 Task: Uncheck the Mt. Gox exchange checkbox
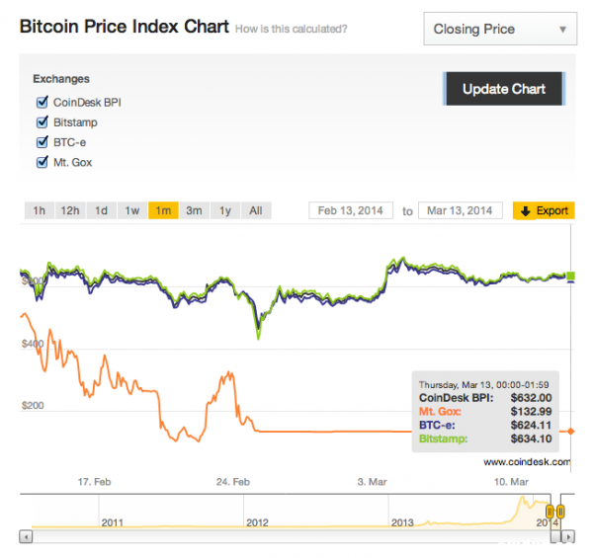point(42,162)
